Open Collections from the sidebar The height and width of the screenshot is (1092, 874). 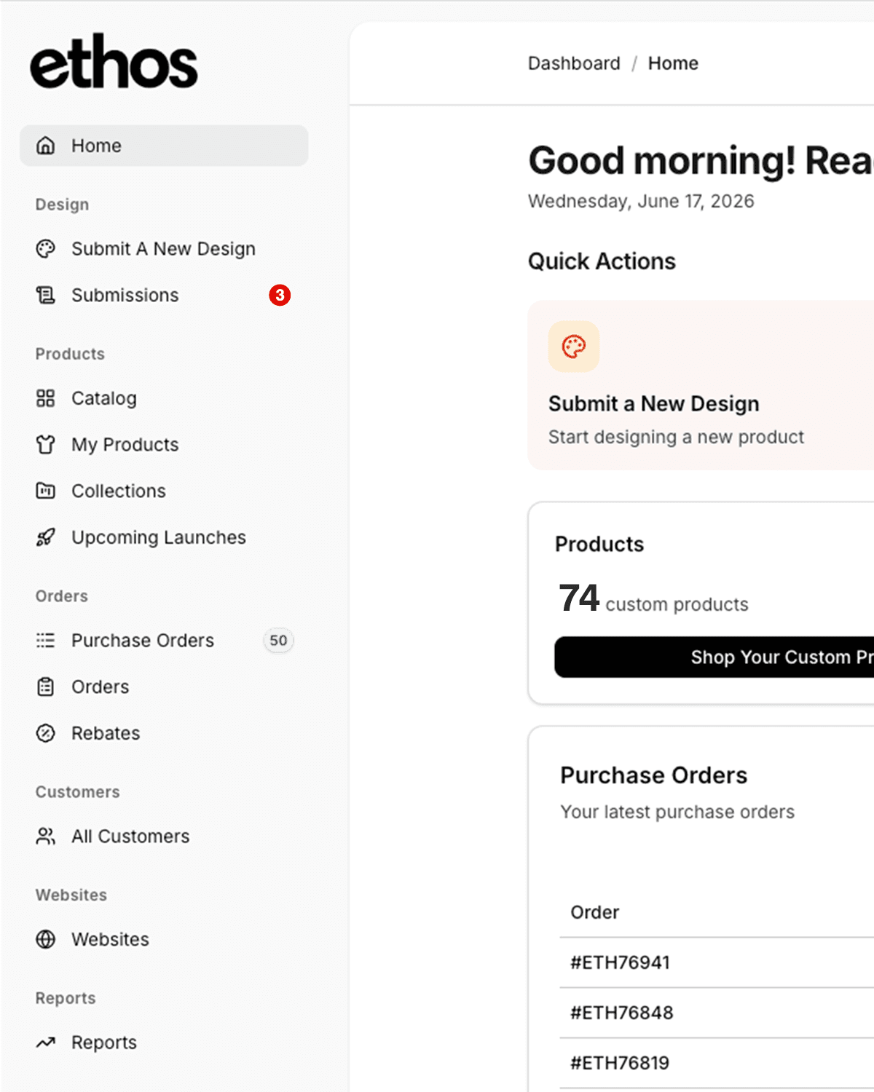coord(164,491)
